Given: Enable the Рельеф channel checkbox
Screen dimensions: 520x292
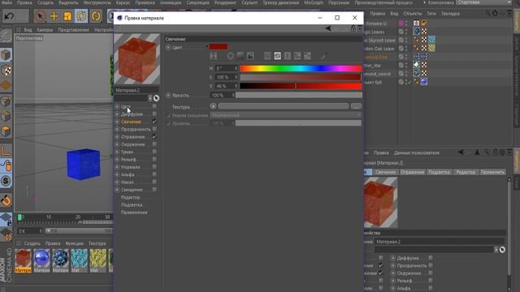Looking at the screenshot, I should tap(154, 159).
